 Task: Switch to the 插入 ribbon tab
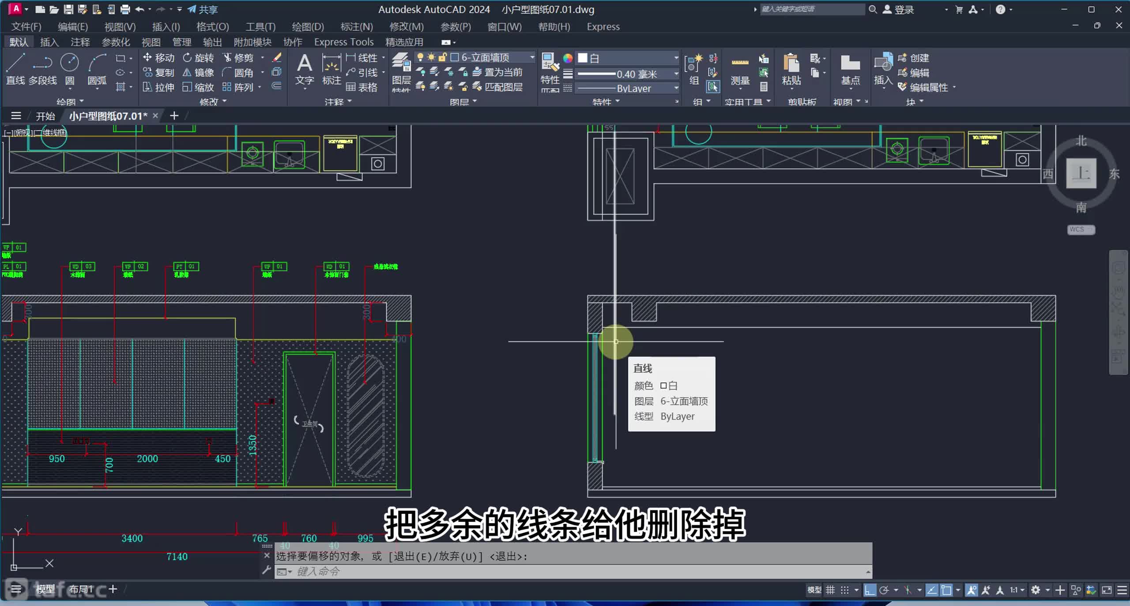49,42
